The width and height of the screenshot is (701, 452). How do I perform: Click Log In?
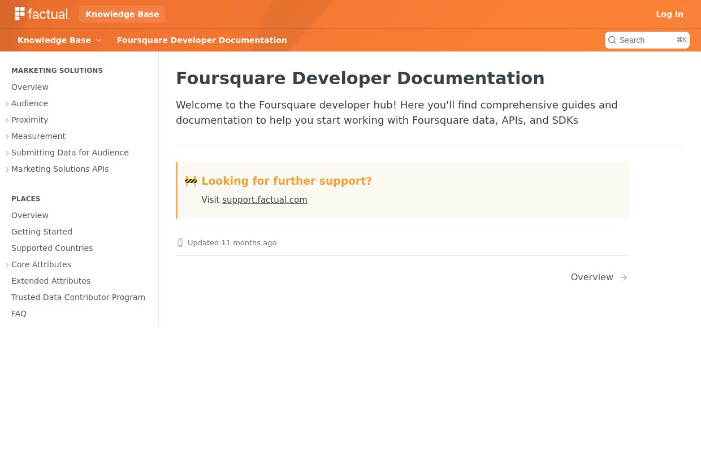coord(669,14)
